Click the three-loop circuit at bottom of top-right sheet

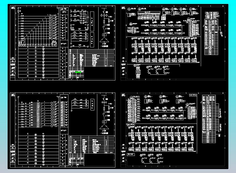coord(156,70)
